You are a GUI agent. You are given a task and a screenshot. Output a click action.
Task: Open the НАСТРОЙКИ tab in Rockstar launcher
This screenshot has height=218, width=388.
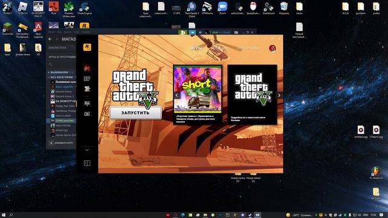249,48
